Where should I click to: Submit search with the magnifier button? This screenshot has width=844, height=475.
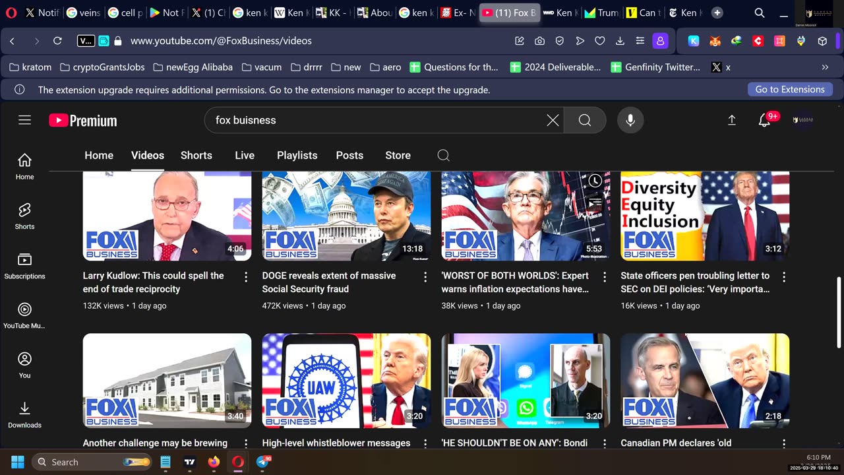coord(585,120)
